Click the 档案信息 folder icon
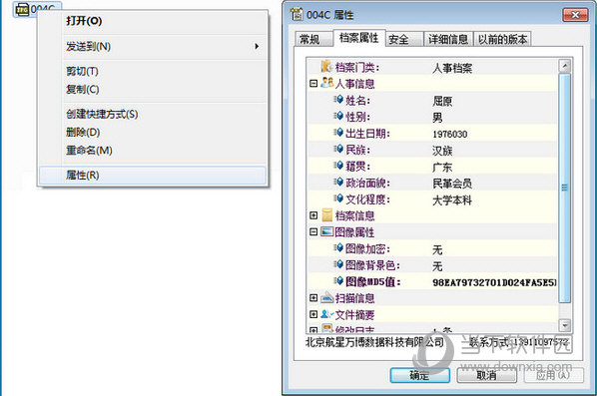The height and width of the screenshot is (396, 597). [x=327, y=214]
